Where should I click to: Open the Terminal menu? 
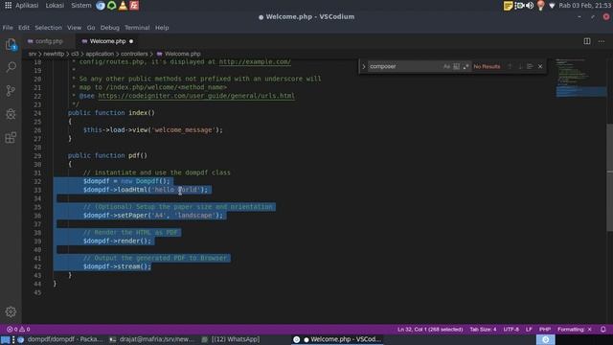point(137,28)
